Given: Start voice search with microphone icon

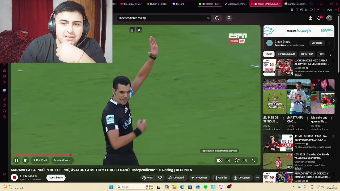Looking at the screenshot, I should click(x=229, y=18).
